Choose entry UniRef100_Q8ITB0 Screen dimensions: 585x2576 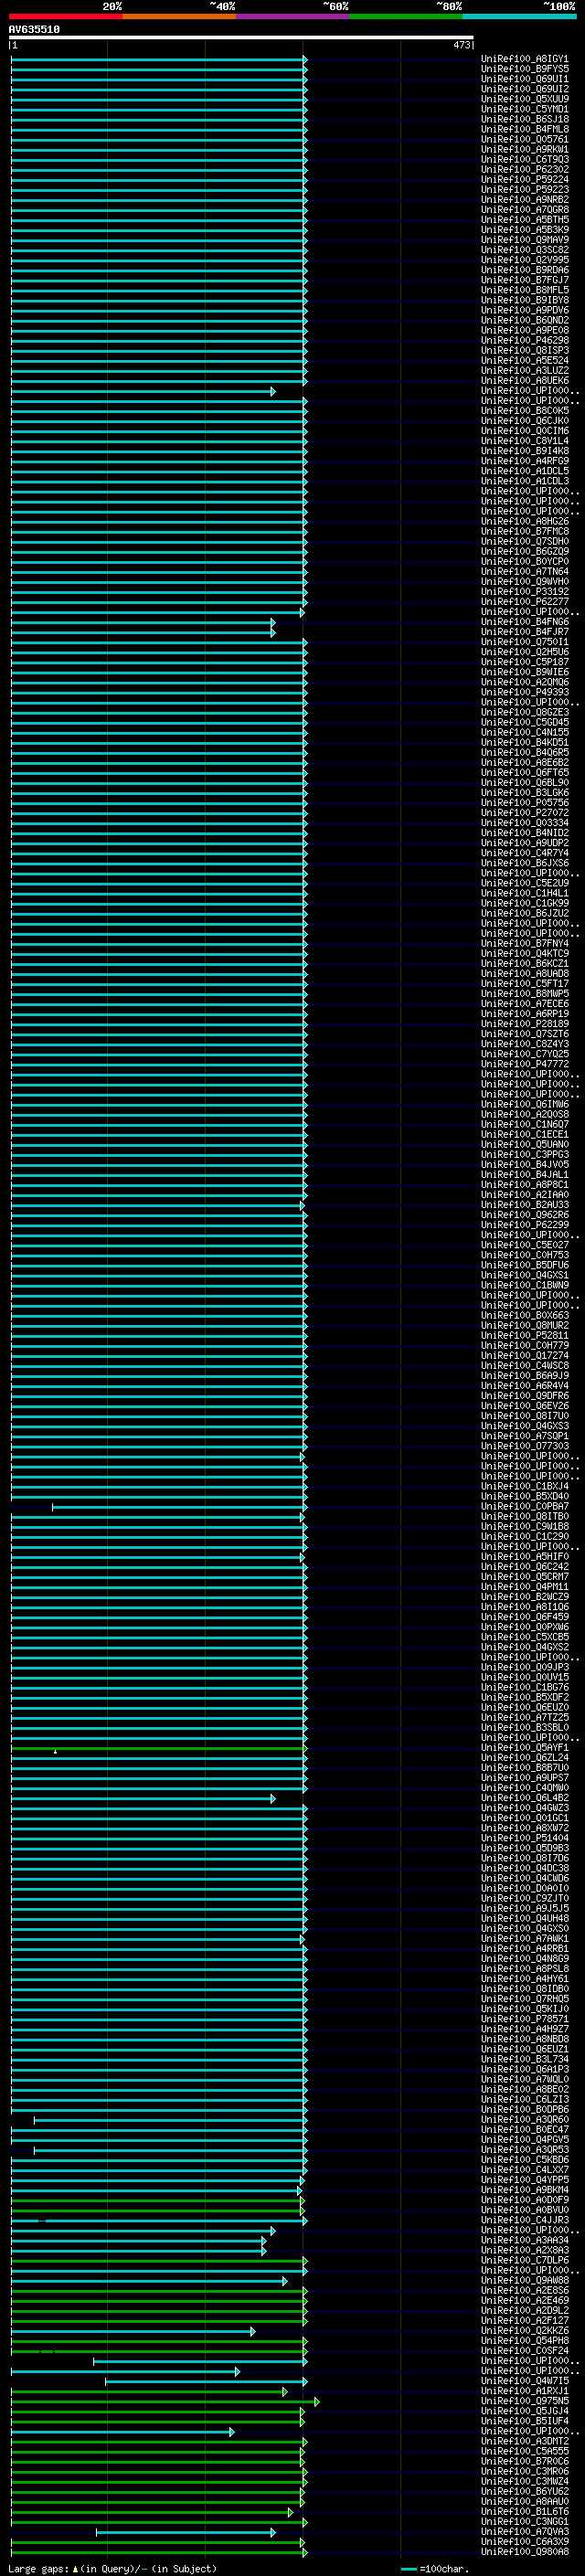tap(525, 1517)
